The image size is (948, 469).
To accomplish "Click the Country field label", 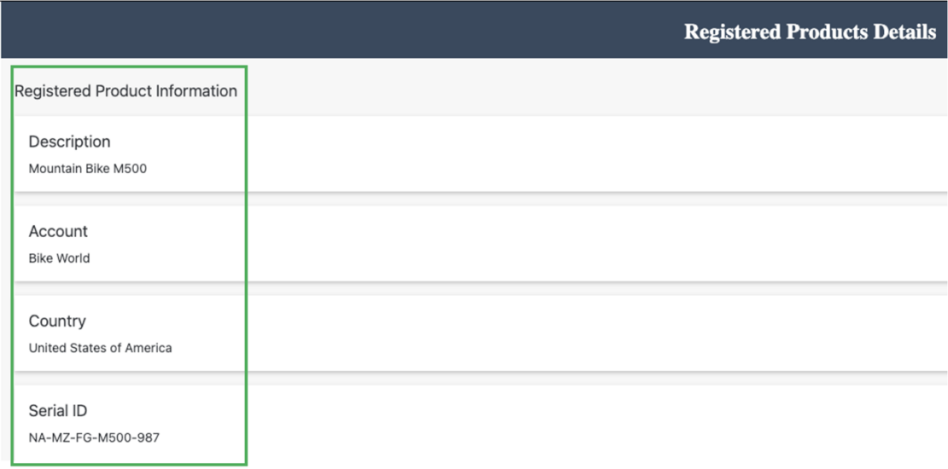I will click(57, 321).
